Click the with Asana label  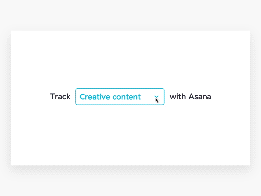click(190, 97)
